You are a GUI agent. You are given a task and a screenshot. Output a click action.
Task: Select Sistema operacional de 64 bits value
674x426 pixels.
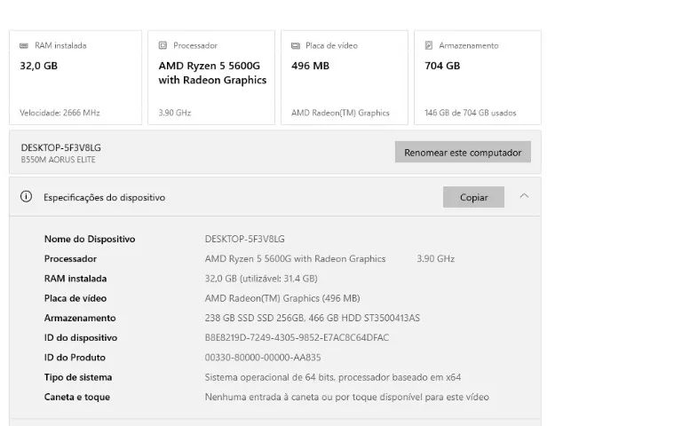coord(333,377)
